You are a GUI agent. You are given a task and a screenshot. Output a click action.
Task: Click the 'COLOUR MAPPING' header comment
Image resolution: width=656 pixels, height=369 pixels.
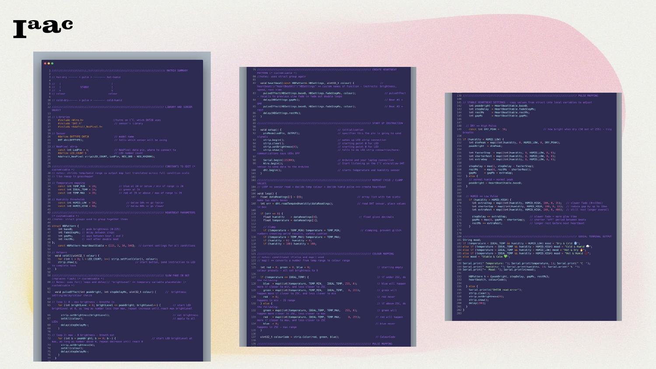tap(383, 254)
